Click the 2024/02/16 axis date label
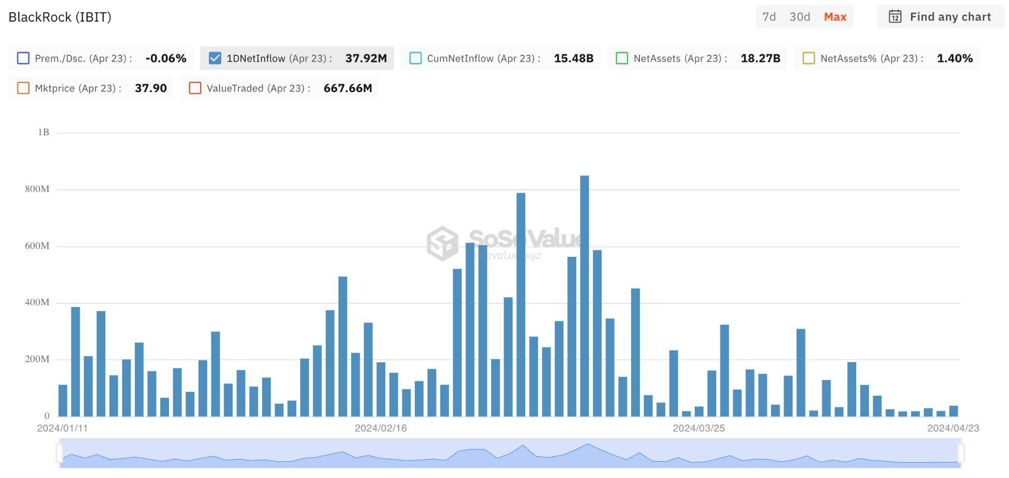1009x478 pixels. click(x=381, y=428)
